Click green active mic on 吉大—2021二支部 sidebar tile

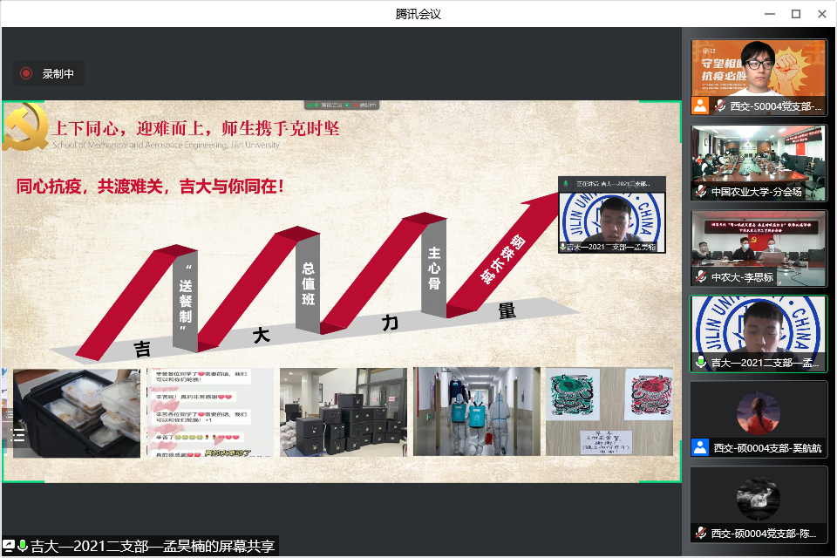(x=701, y=362)
